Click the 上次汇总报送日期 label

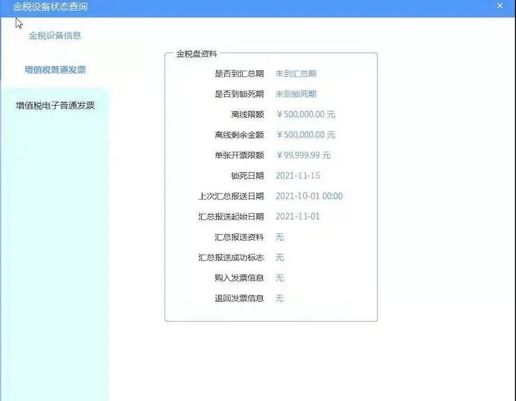(231, 196)
